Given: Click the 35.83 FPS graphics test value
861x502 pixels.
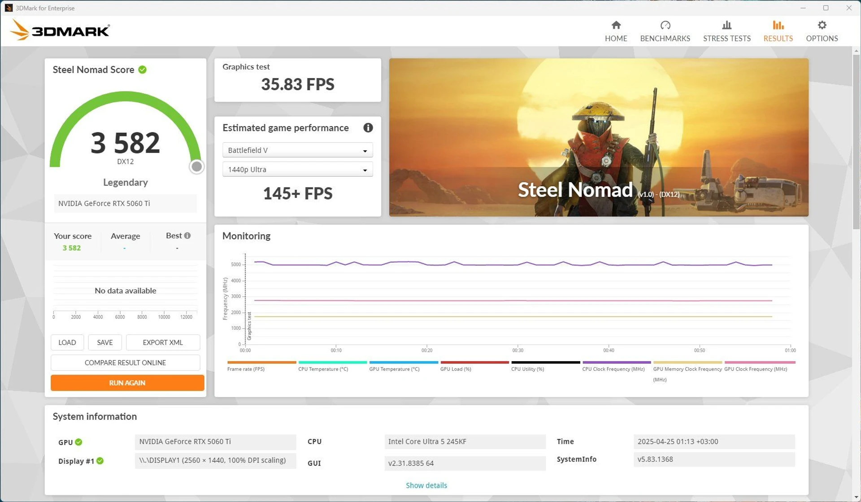Looking at the screenshot, I should click(x=297, y=84).
